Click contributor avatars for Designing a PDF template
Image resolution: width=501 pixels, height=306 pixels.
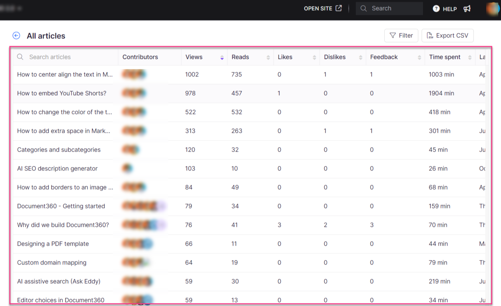tap(137, 244)
